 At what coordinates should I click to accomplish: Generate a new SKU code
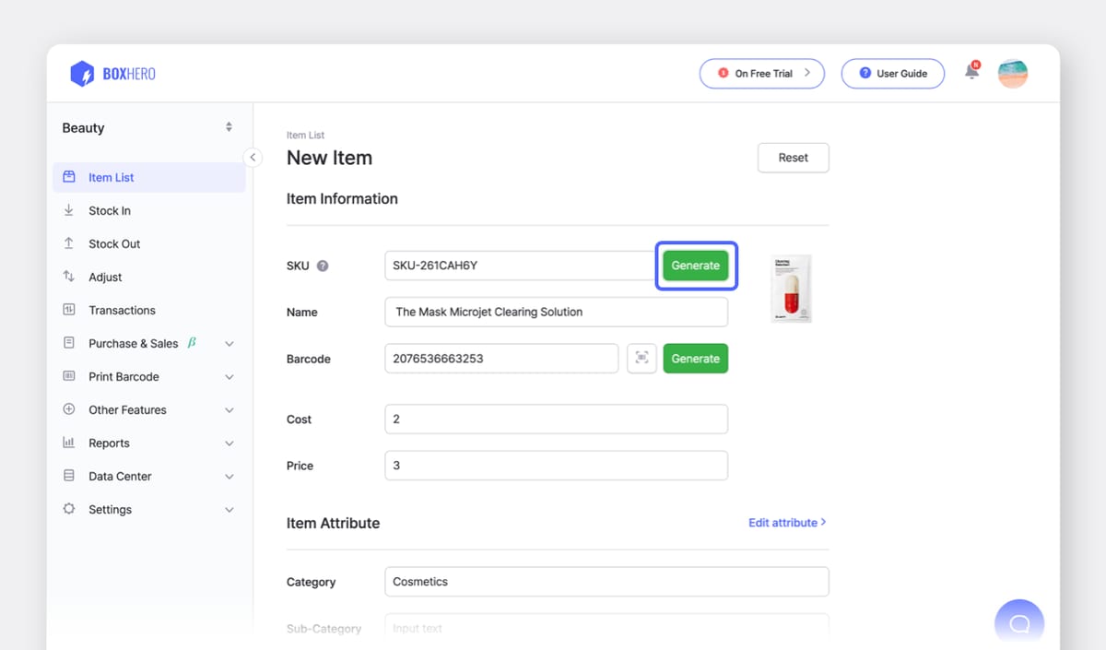click(696, 266)
